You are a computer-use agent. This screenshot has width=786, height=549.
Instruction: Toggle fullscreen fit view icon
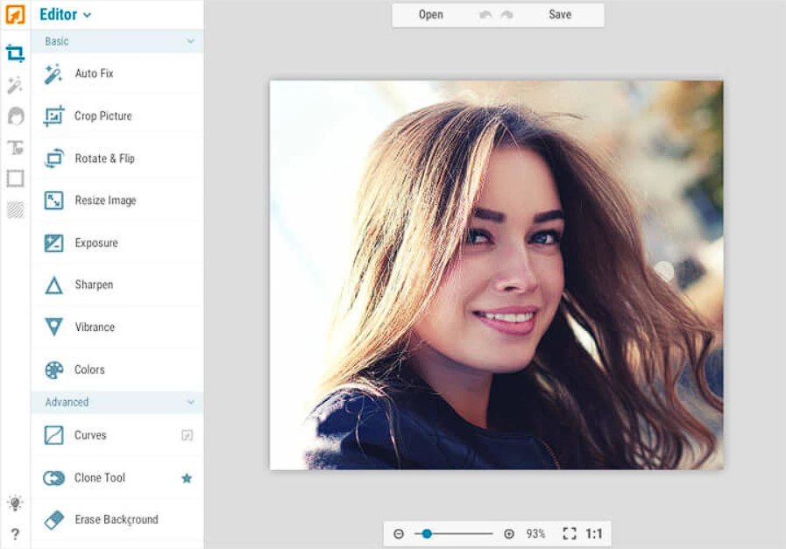click(570, 533)
